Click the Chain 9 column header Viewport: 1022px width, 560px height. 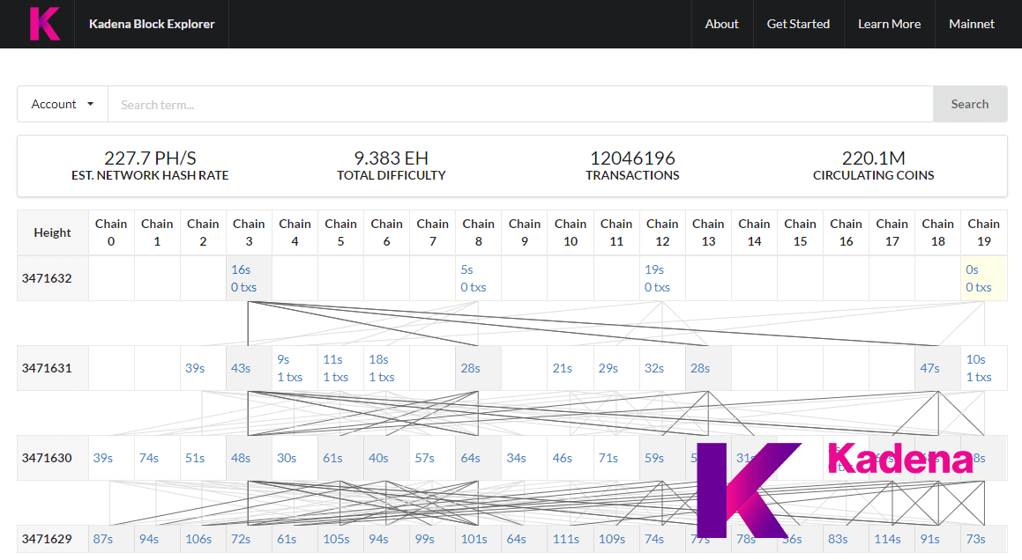525,232
